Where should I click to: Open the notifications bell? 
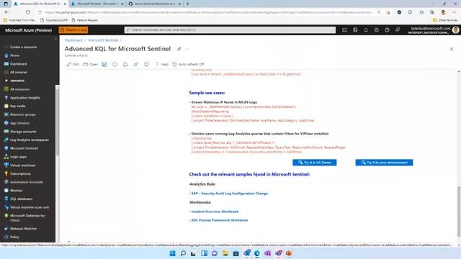(366, 30)
